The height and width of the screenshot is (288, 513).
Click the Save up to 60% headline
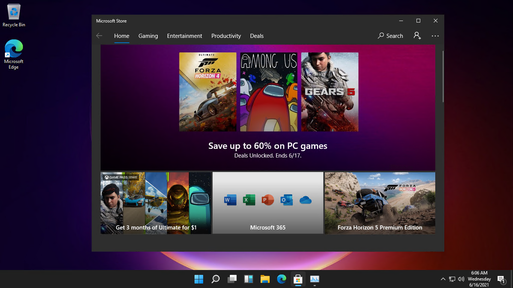268,146
